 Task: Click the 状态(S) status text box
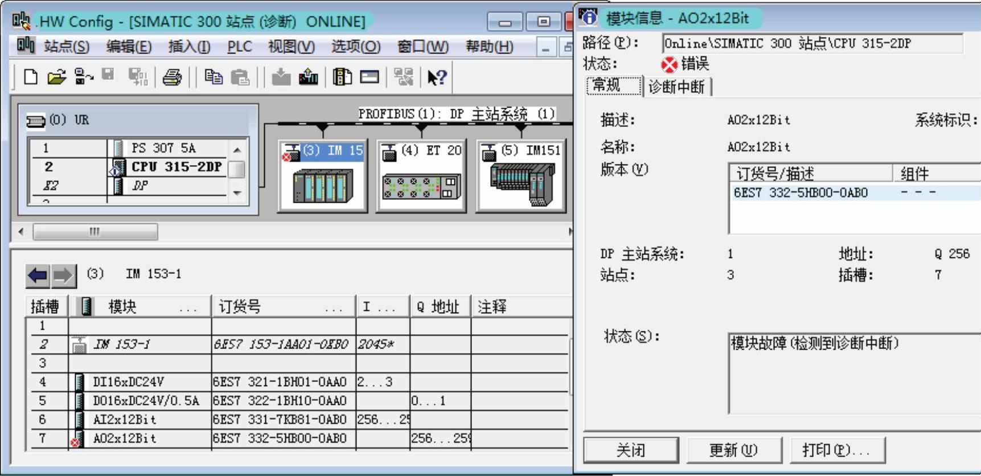click(x=854, y=374)
